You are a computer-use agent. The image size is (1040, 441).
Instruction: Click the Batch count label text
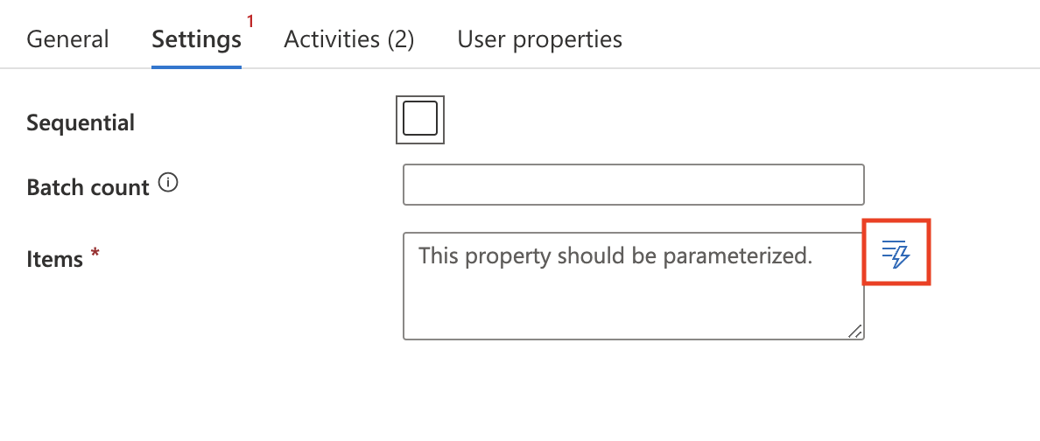(88, 188)
